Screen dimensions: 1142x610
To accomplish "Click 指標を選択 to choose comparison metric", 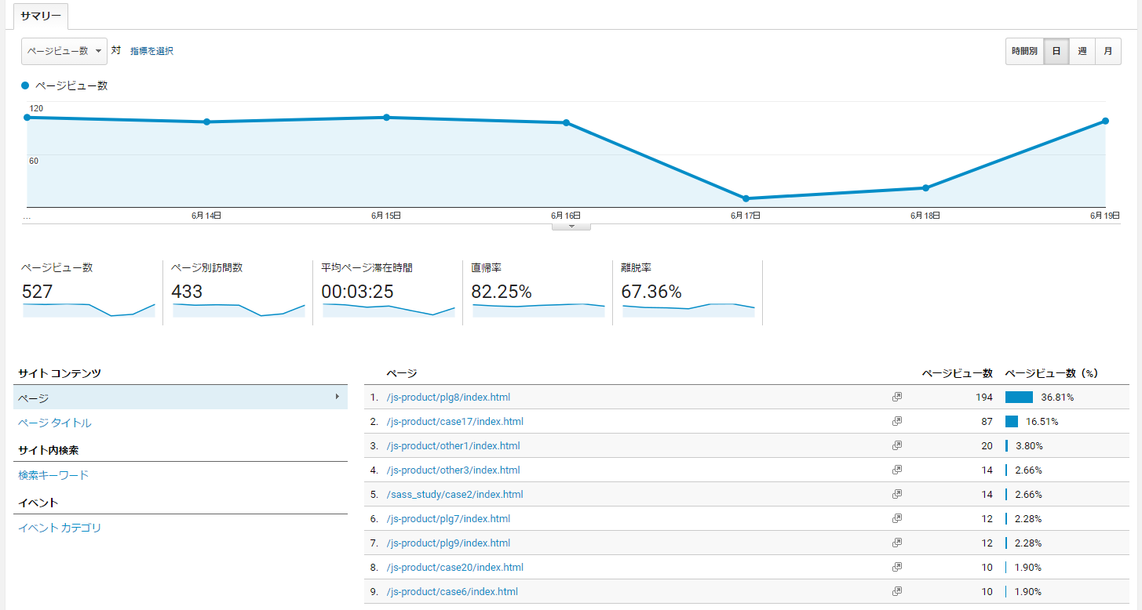I will (x=151, y=51).
